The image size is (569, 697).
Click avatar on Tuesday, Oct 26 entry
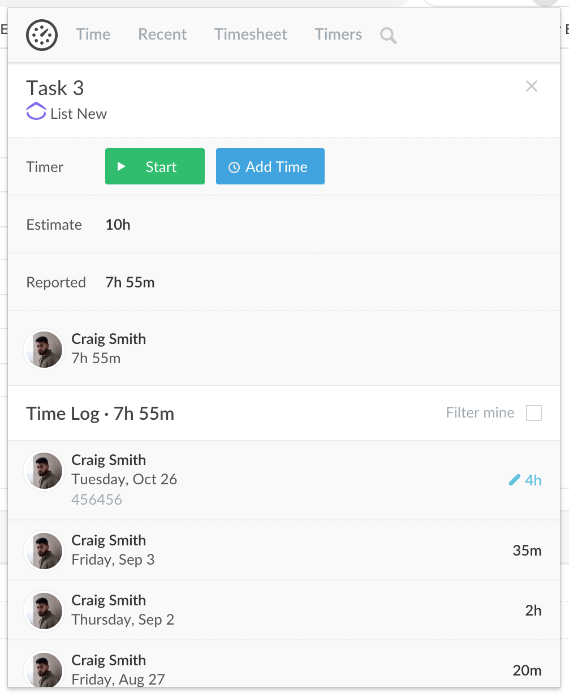tap(44, 470)
